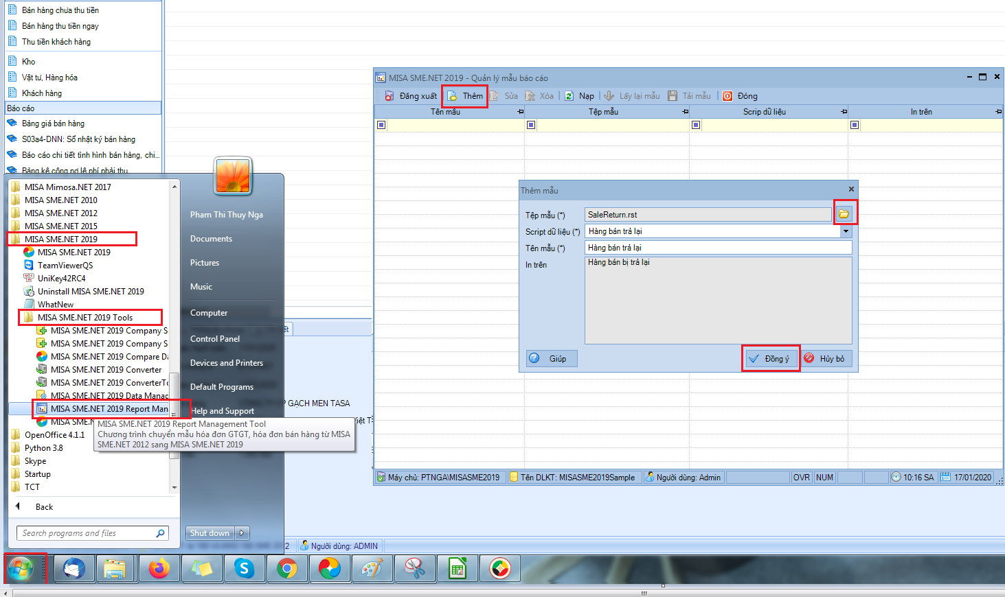Click the Đóng button in the toolbar

pyautogui.click(x=740, y=96)
